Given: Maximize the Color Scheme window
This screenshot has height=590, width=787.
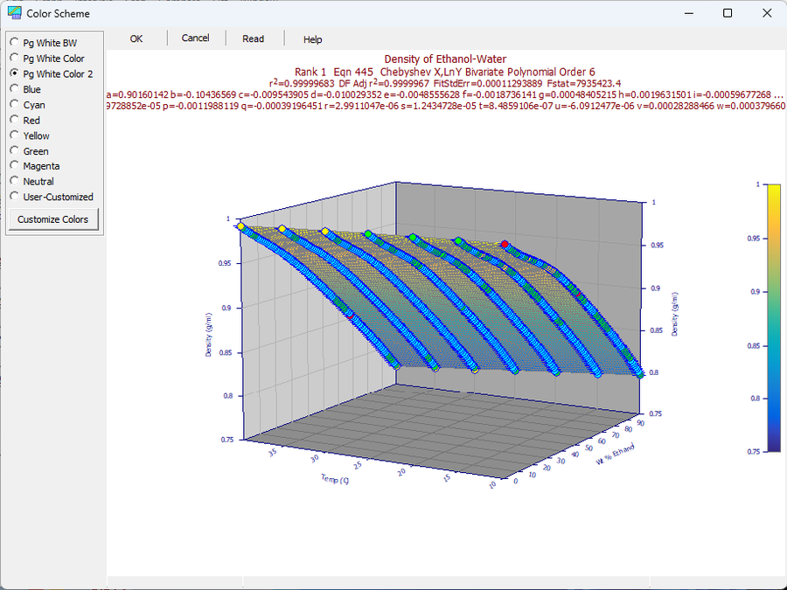Looking at the screenshot, I should (728, 13).
